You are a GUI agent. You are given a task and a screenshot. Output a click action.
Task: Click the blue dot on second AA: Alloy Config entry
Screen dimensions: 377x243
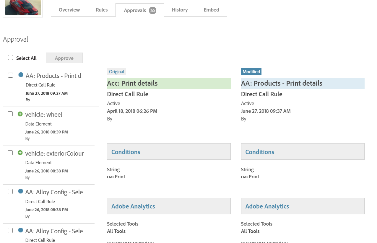click(20, 230)
